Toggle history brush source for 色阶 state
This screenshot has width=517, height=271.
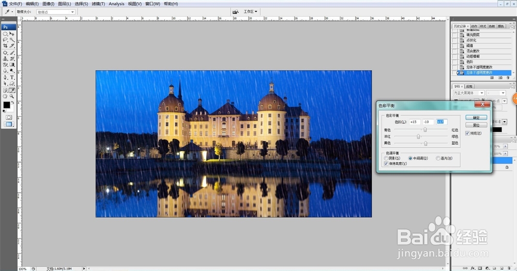[x=454, y=62]
